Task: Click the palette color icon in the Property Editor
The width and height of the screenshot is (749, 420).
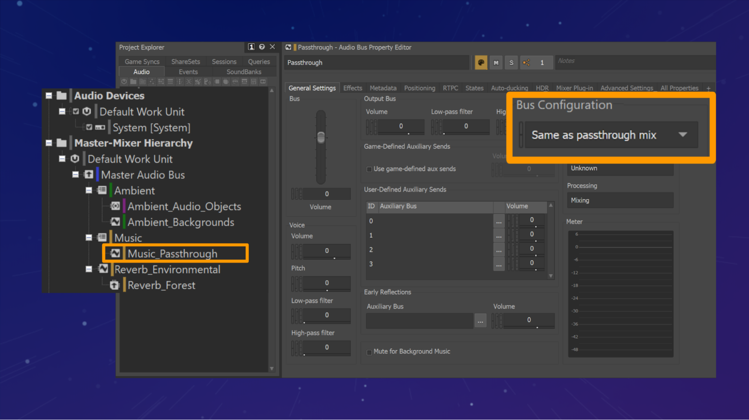Action: tap(481, 62)
